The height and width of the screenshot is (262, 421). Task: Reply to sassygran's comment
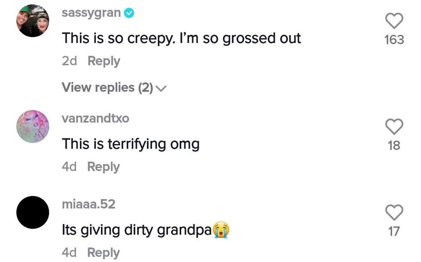click(x=104, y=61)
